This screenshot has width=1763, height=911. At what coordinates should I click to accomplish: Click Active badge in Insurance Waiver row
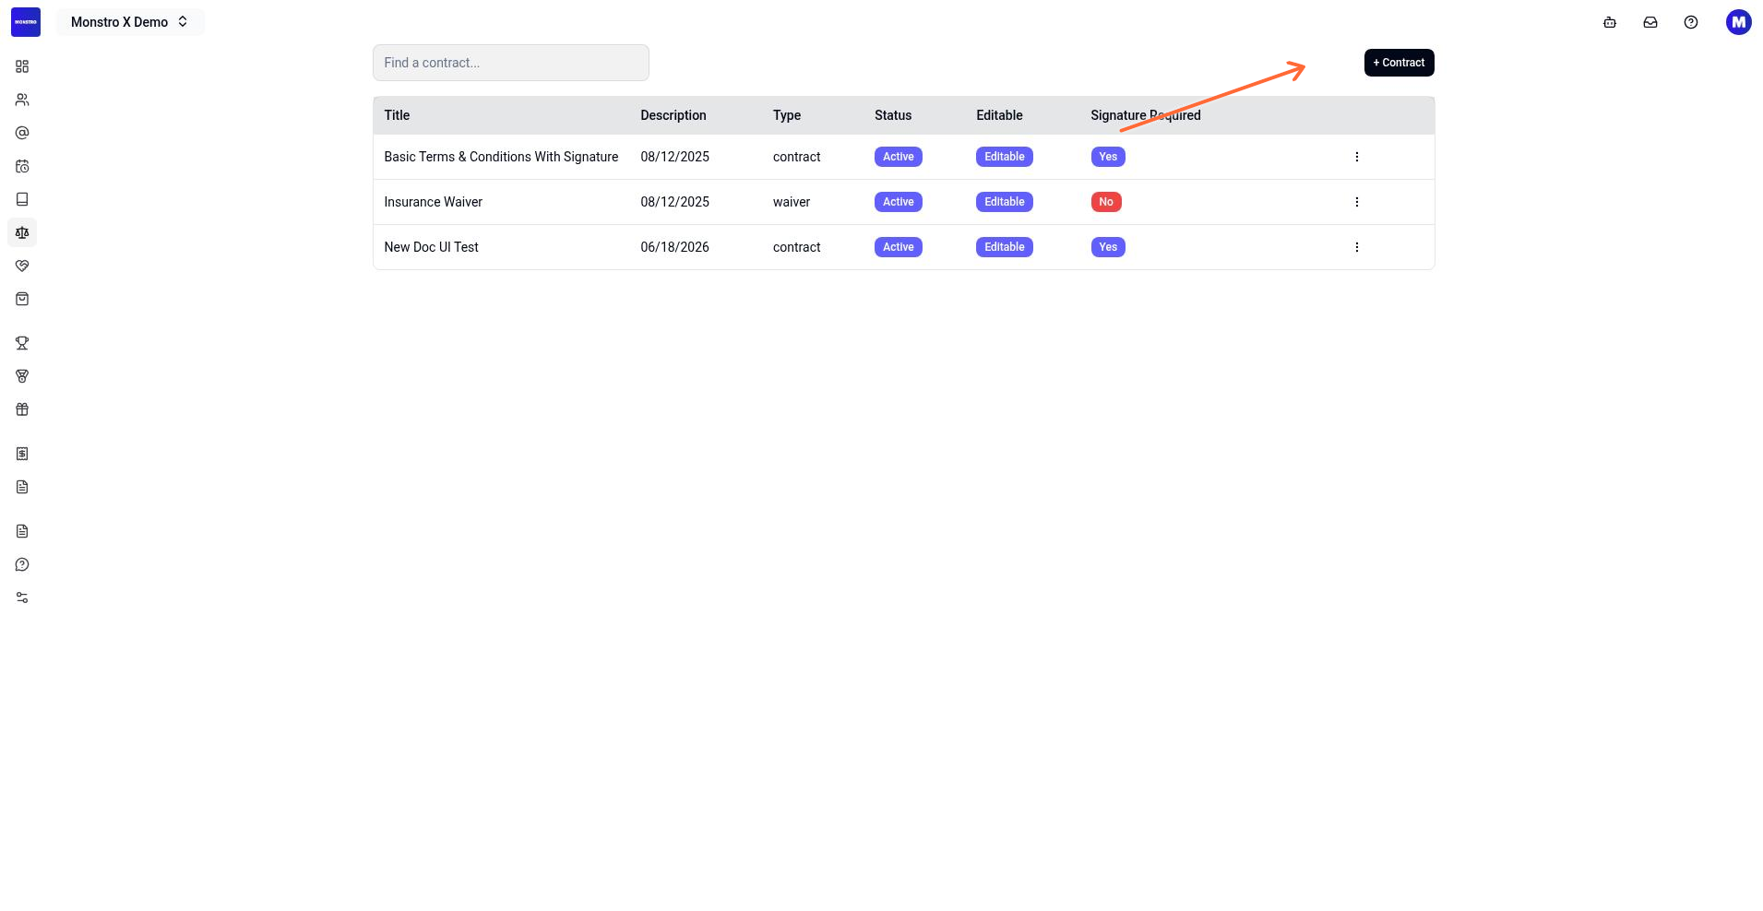[899, 202]
